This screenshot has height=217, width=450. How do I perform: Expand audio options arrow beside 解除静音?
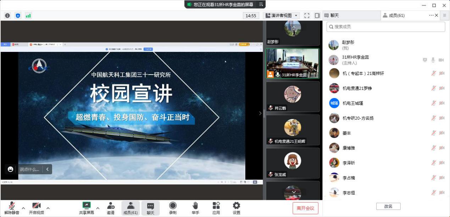pyautogui.click(x=23, y=208)
